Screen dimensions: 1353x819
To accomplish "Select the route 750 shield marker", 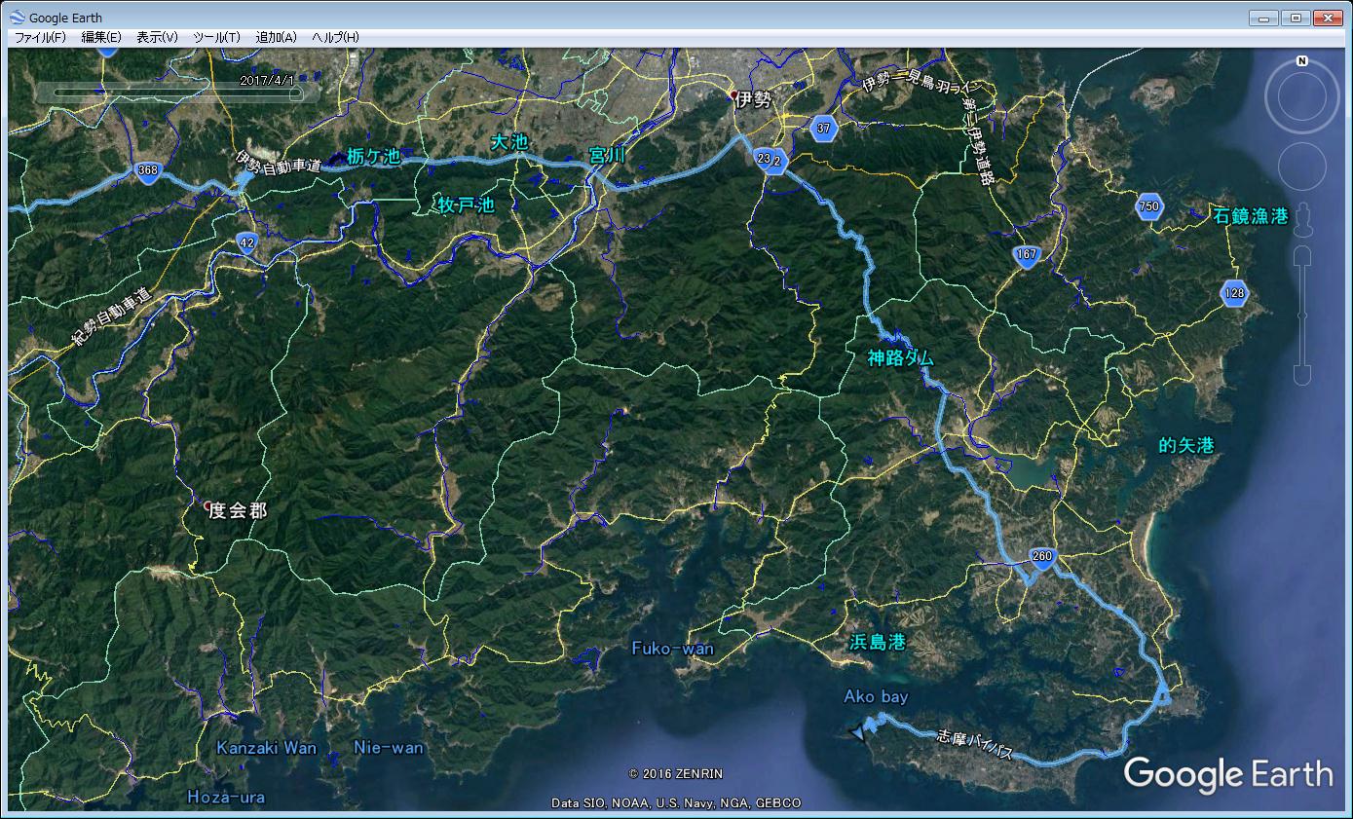I will pos(1149,206).
